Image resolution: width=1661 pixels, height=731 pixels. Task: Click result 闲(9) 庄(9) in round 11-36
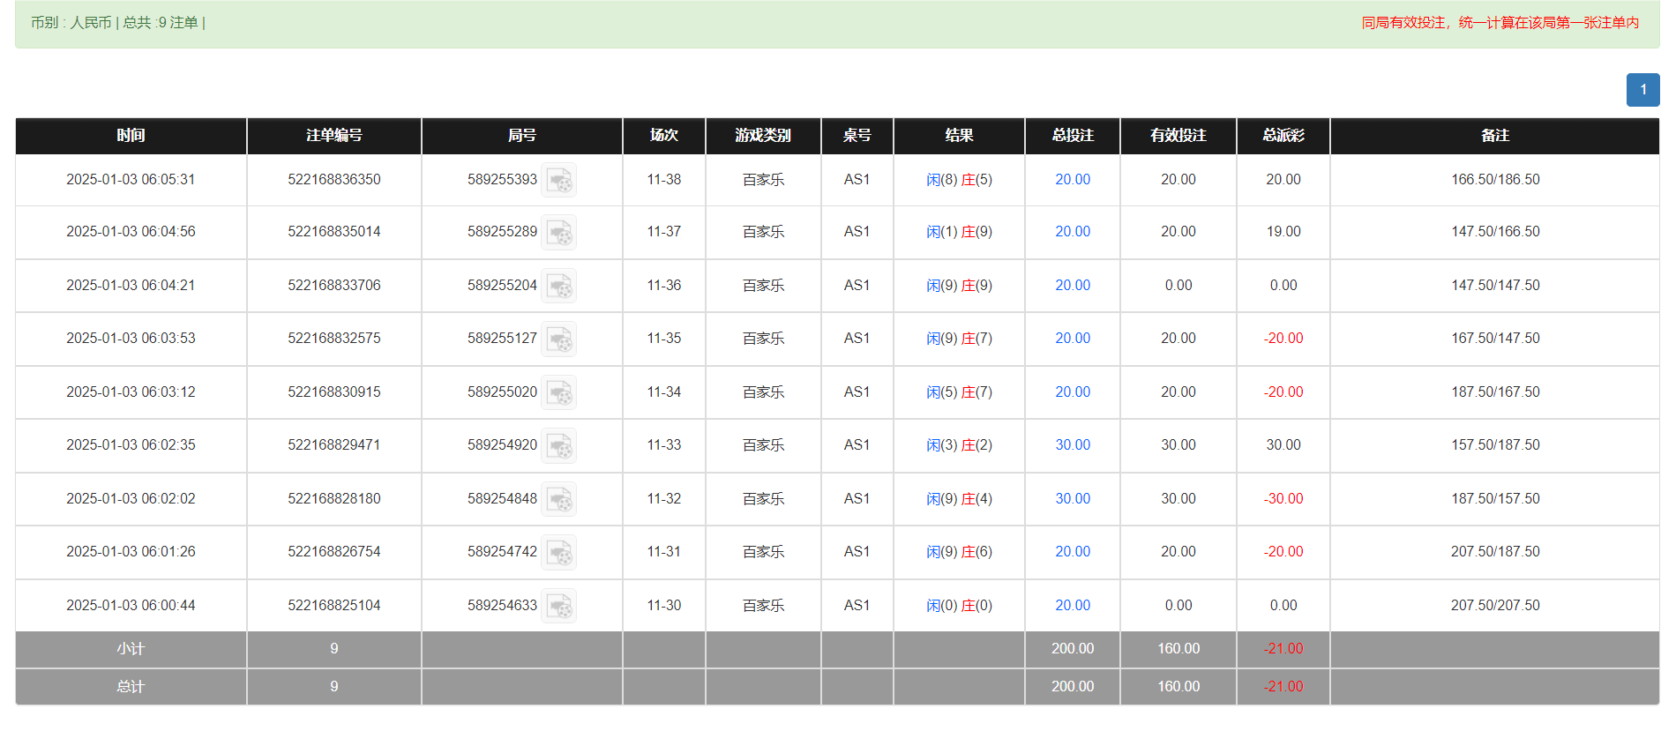(959, 286)
